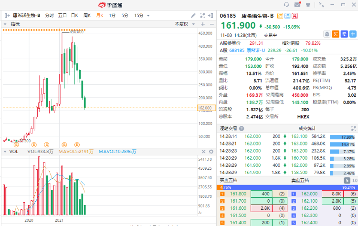Add stock to watchlist plus button

(353, 34)
